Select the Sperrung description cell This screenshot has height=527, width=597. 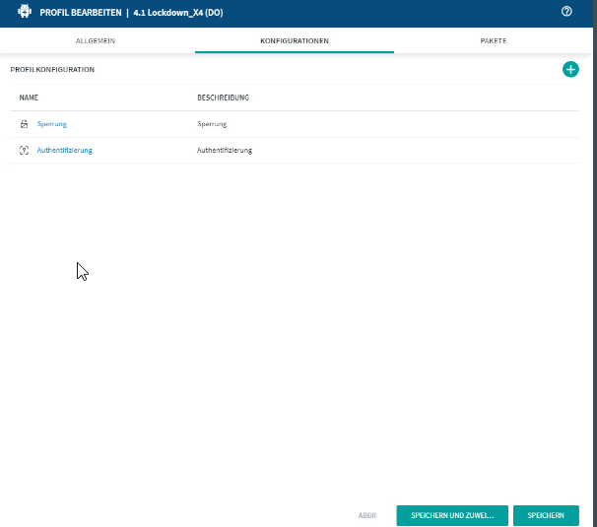tap(212, 124)
